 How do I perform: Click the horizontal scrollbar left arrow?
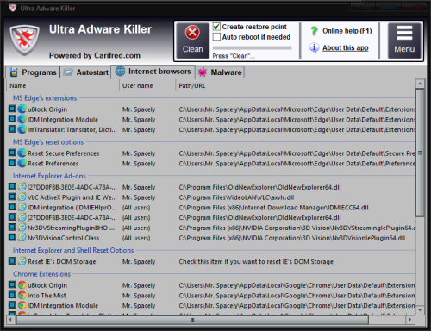(10, 319)
